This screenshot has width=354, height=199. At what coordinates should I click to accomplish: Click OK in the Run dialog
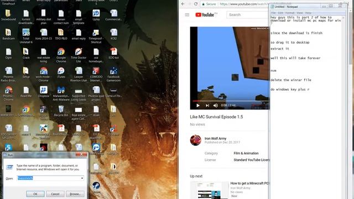click(x=35, y=194)
